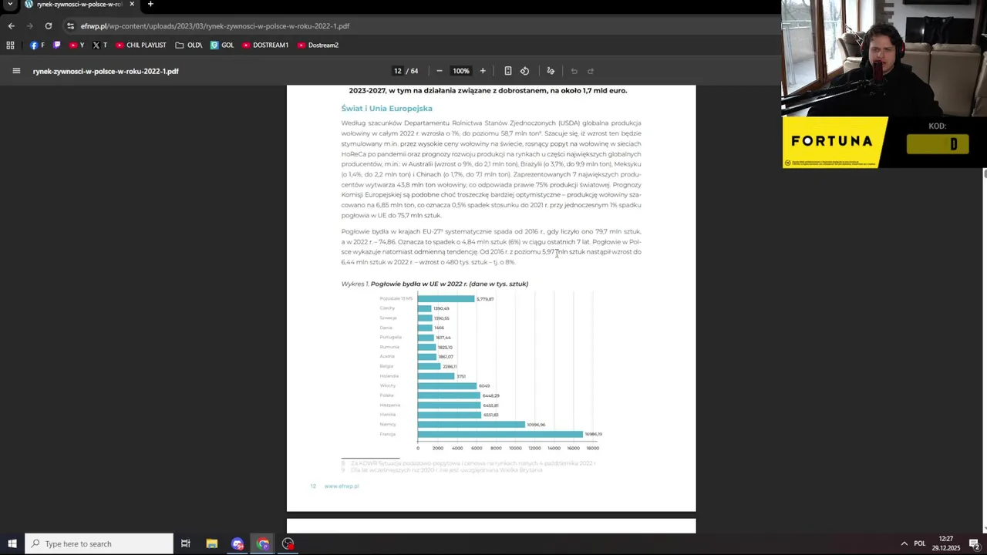Zoom out the PDF with minus button
987x555 pixels.
point(440,71)
